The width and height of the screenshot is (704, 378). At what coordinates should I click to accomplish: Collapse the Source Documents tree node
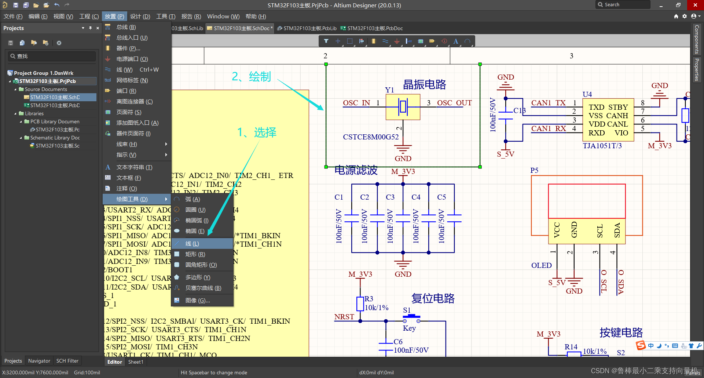point(15,90)
